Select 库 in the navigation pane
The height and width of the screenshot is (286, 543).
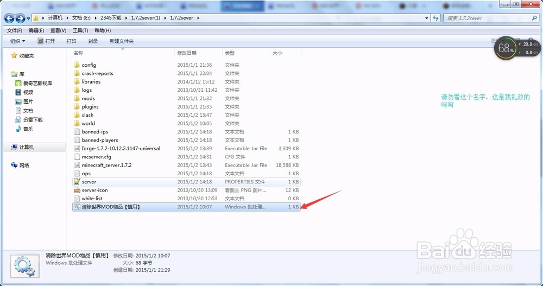18,74
